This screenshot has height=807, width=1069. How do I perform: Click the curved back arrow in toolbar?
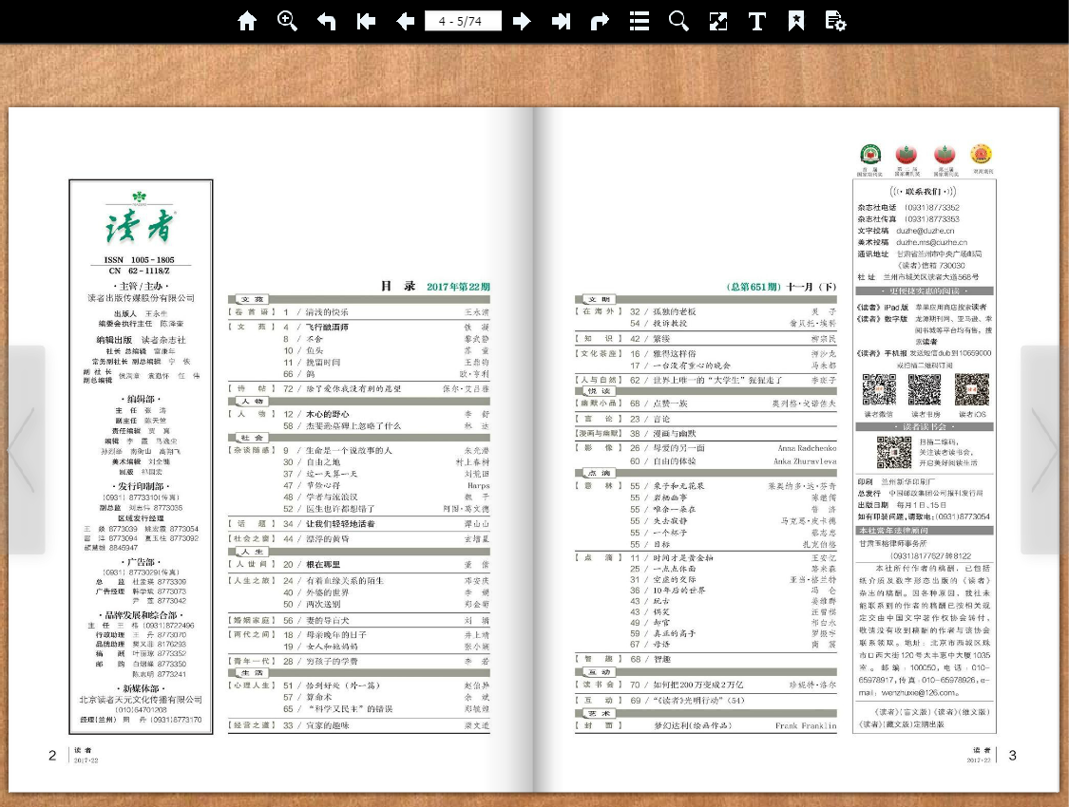pos(327,21)
